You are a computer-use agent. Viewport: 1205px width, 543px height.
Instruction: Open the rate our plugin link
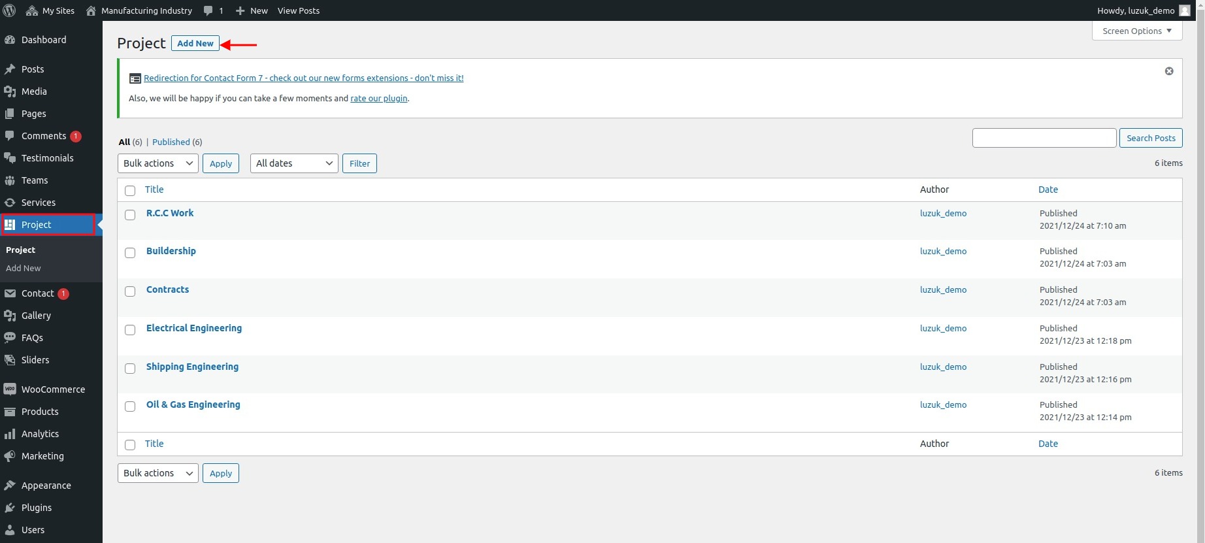point(379,99)
